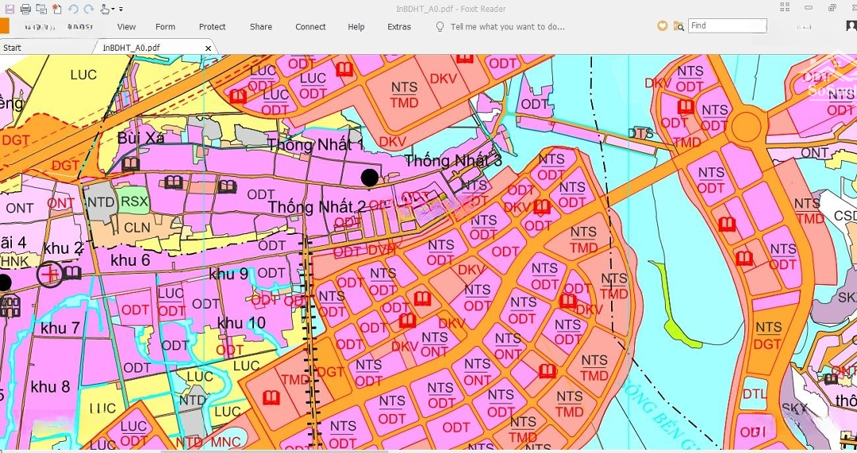Click the Print icon
The width and height of the screenshot is (857, 453).
(x=25, y=9)
